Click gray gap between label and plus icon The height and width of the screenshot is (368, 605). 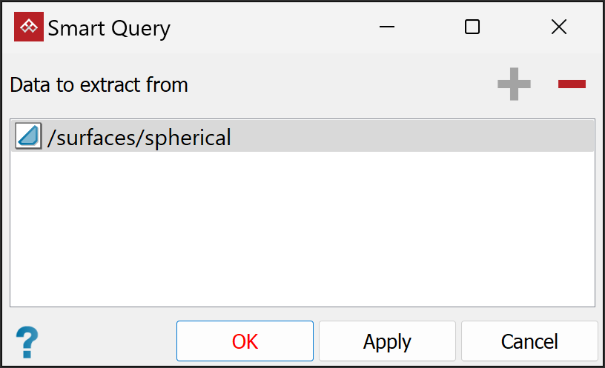[341, 85]
